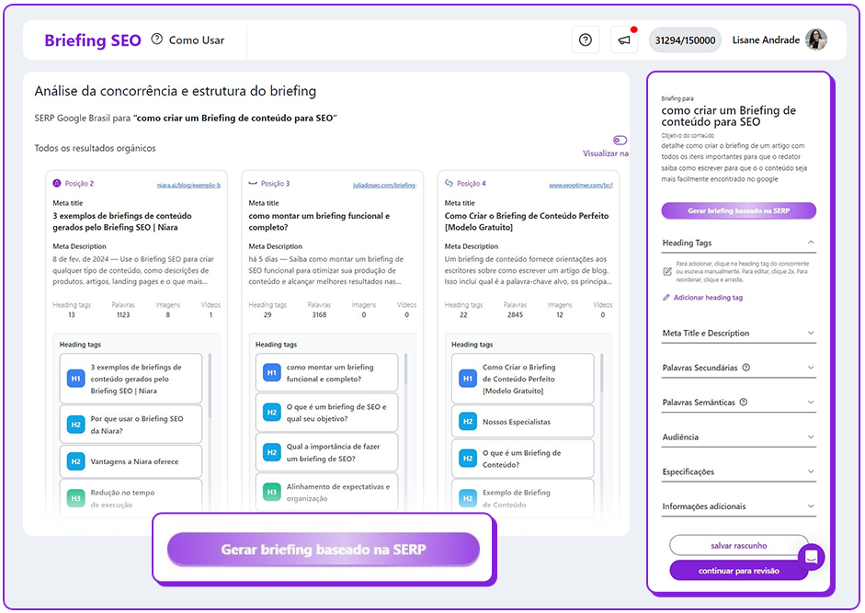Click the meta description starting 'há 5 dias'

pos(326,270)
